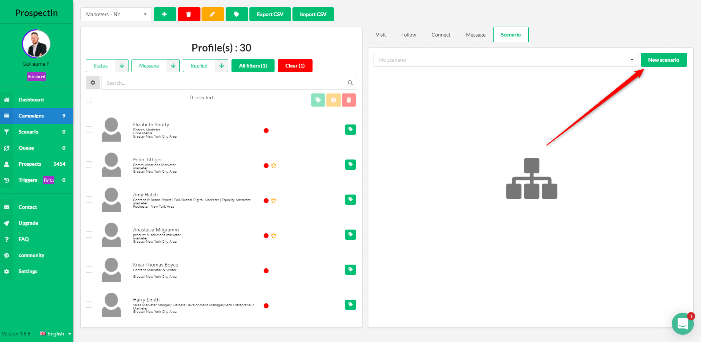Image resolution: width=701 pixels, height=342 pixels.
Task: Open the search settings gear icon
Action: pos(93,83)
